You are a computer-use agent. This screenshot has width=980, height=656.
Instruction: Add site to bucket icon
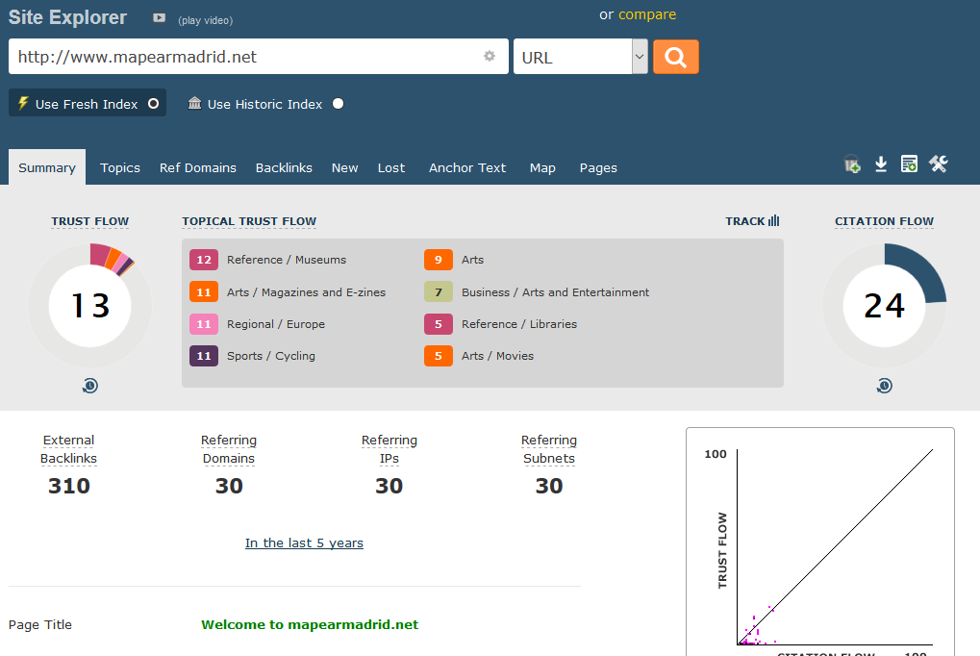point(852,164)
